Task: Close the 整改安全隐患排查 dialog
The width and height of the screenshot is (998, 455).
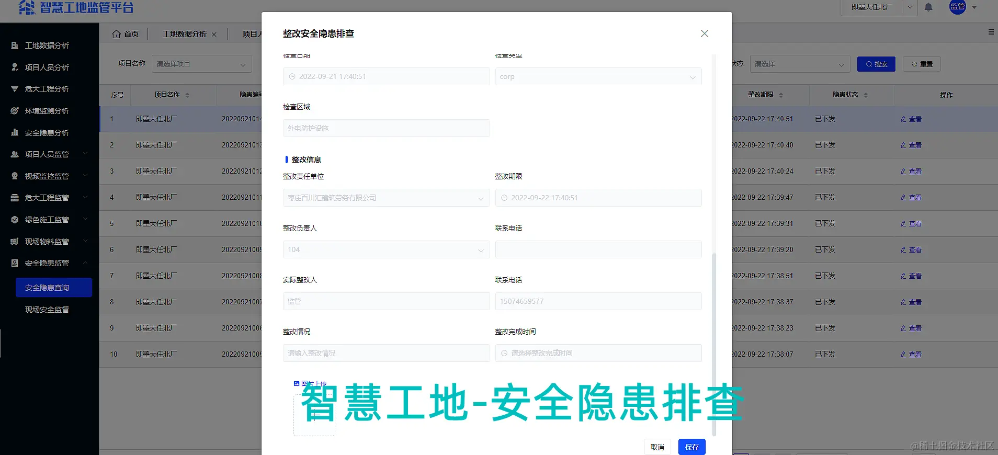Action: pos(705,33)
